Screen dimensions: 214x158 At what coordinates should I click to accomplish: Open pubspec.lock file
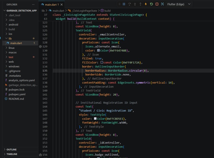(20, 90)
